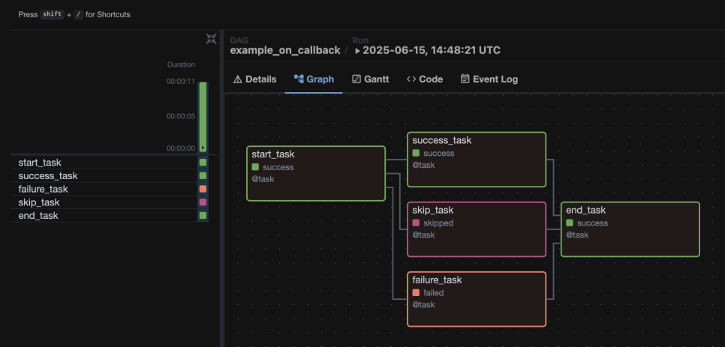Select the skip_task node in the graph
Viewport: 725px width, 347px height.
(477, 229)
